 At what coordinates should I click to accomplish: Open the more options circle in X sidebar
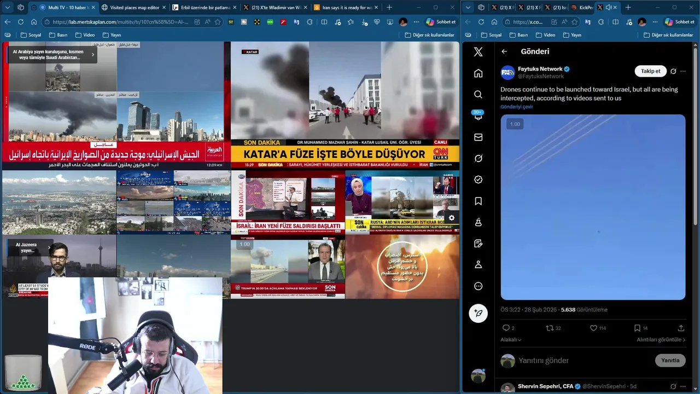(x=478, y=286)
